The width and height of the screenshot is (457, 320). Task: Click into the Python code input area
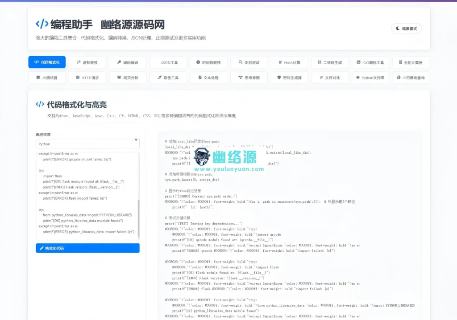point(87,196)
